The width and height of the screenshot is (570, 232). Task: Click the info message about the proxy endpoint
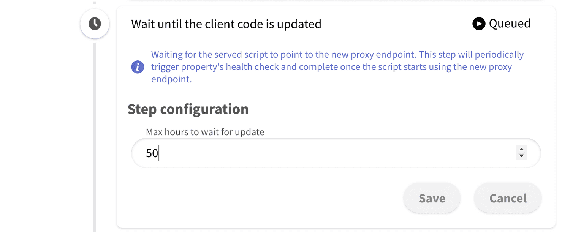(331, 67)
